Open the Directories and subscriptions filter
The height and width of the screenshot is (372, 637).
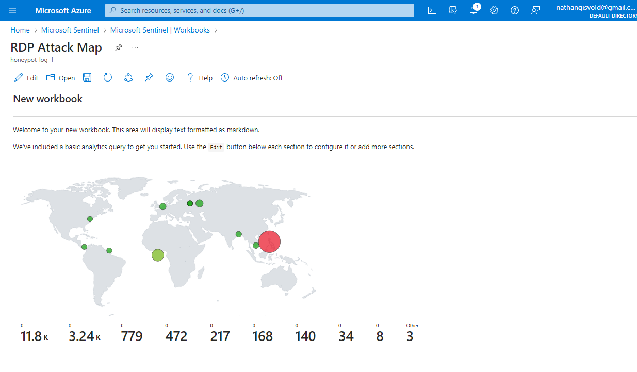pyautogui.click(x=453, y=10)
